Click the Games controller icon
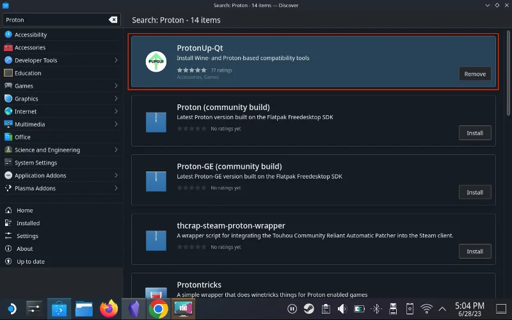The width and height of the screenshot is (512, 320). pyautogui.click(x=8, y=86)
